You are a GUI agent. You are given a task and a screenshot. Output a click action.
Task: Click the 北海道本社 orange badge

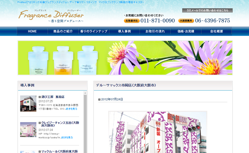click(x=132, y=21)
